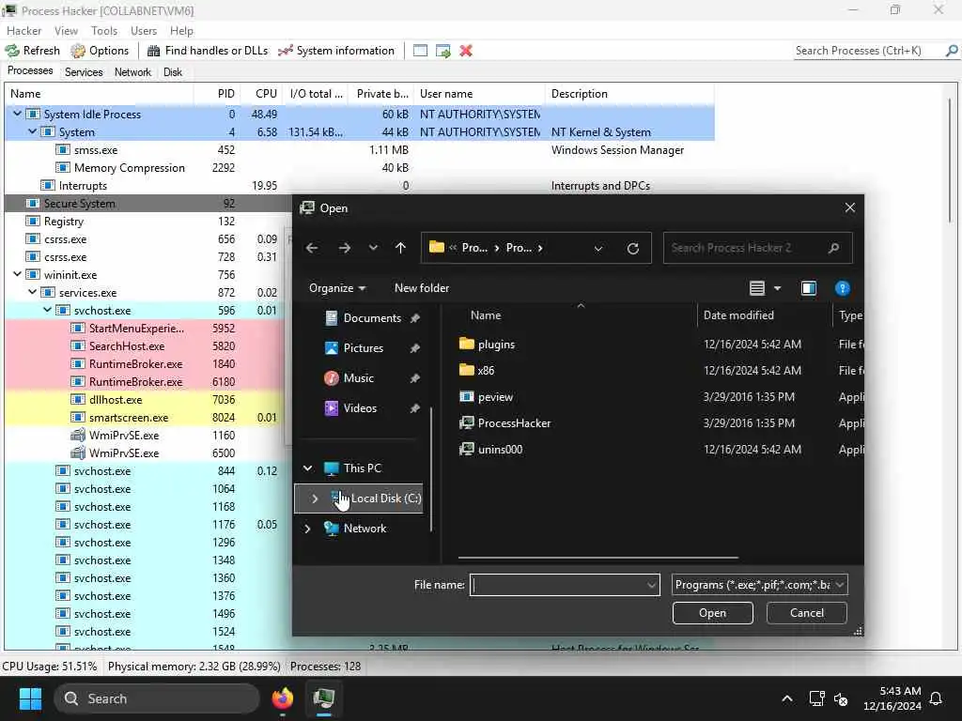Click the Refresh toolbar button

pyautogui.click(x=33, y=51)
